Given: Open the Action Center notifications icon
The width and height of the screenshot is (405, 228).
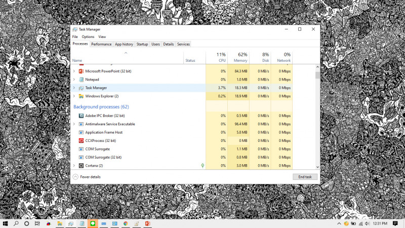Looking at the screenshot, I should pyautogui.click(x=395, y=223).
